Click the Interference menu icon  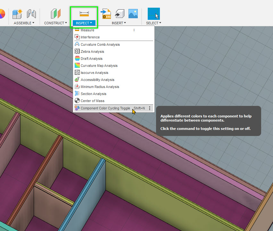[77, 37]
